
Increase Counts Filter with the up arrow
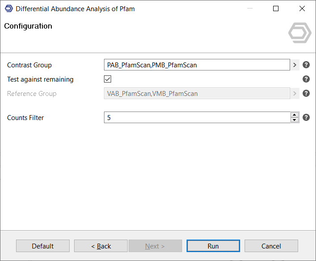tap(295, 115)
